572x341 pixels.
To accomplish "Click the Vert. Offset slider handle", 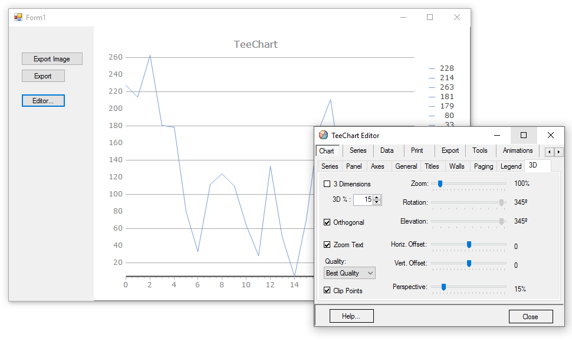I will [469, 264].
